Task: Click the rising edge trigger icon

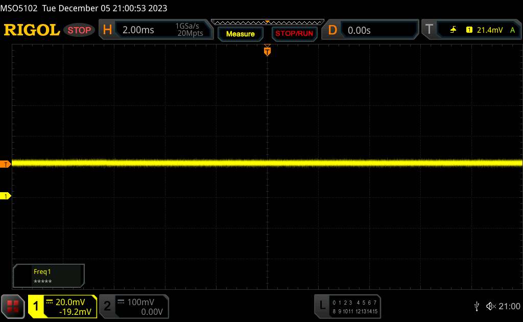Action: tap(453, 30)
